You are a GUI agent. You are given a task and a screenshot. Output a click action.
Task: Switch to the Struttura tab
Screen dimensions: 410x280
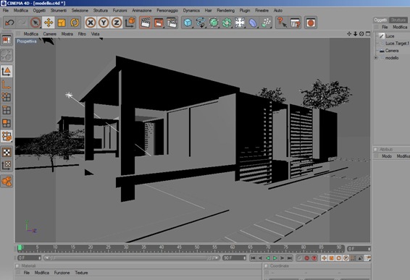[398, 20]
